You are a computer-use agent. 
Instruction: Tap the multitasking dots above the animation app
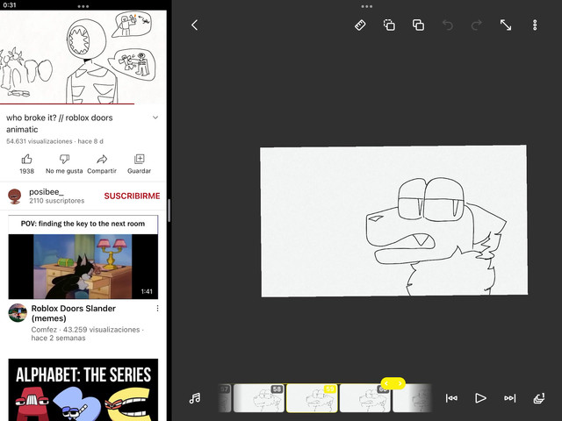(x=367, y=6)
